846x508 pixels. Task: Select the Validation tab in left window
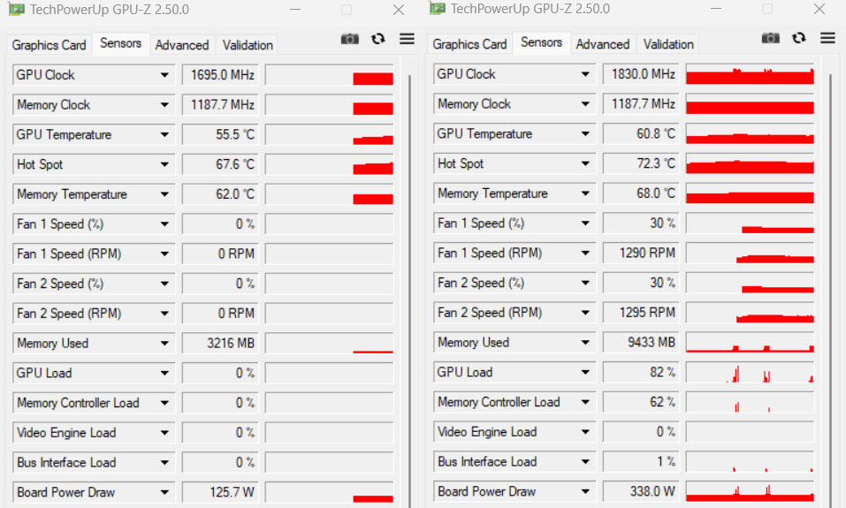[248, 45]
